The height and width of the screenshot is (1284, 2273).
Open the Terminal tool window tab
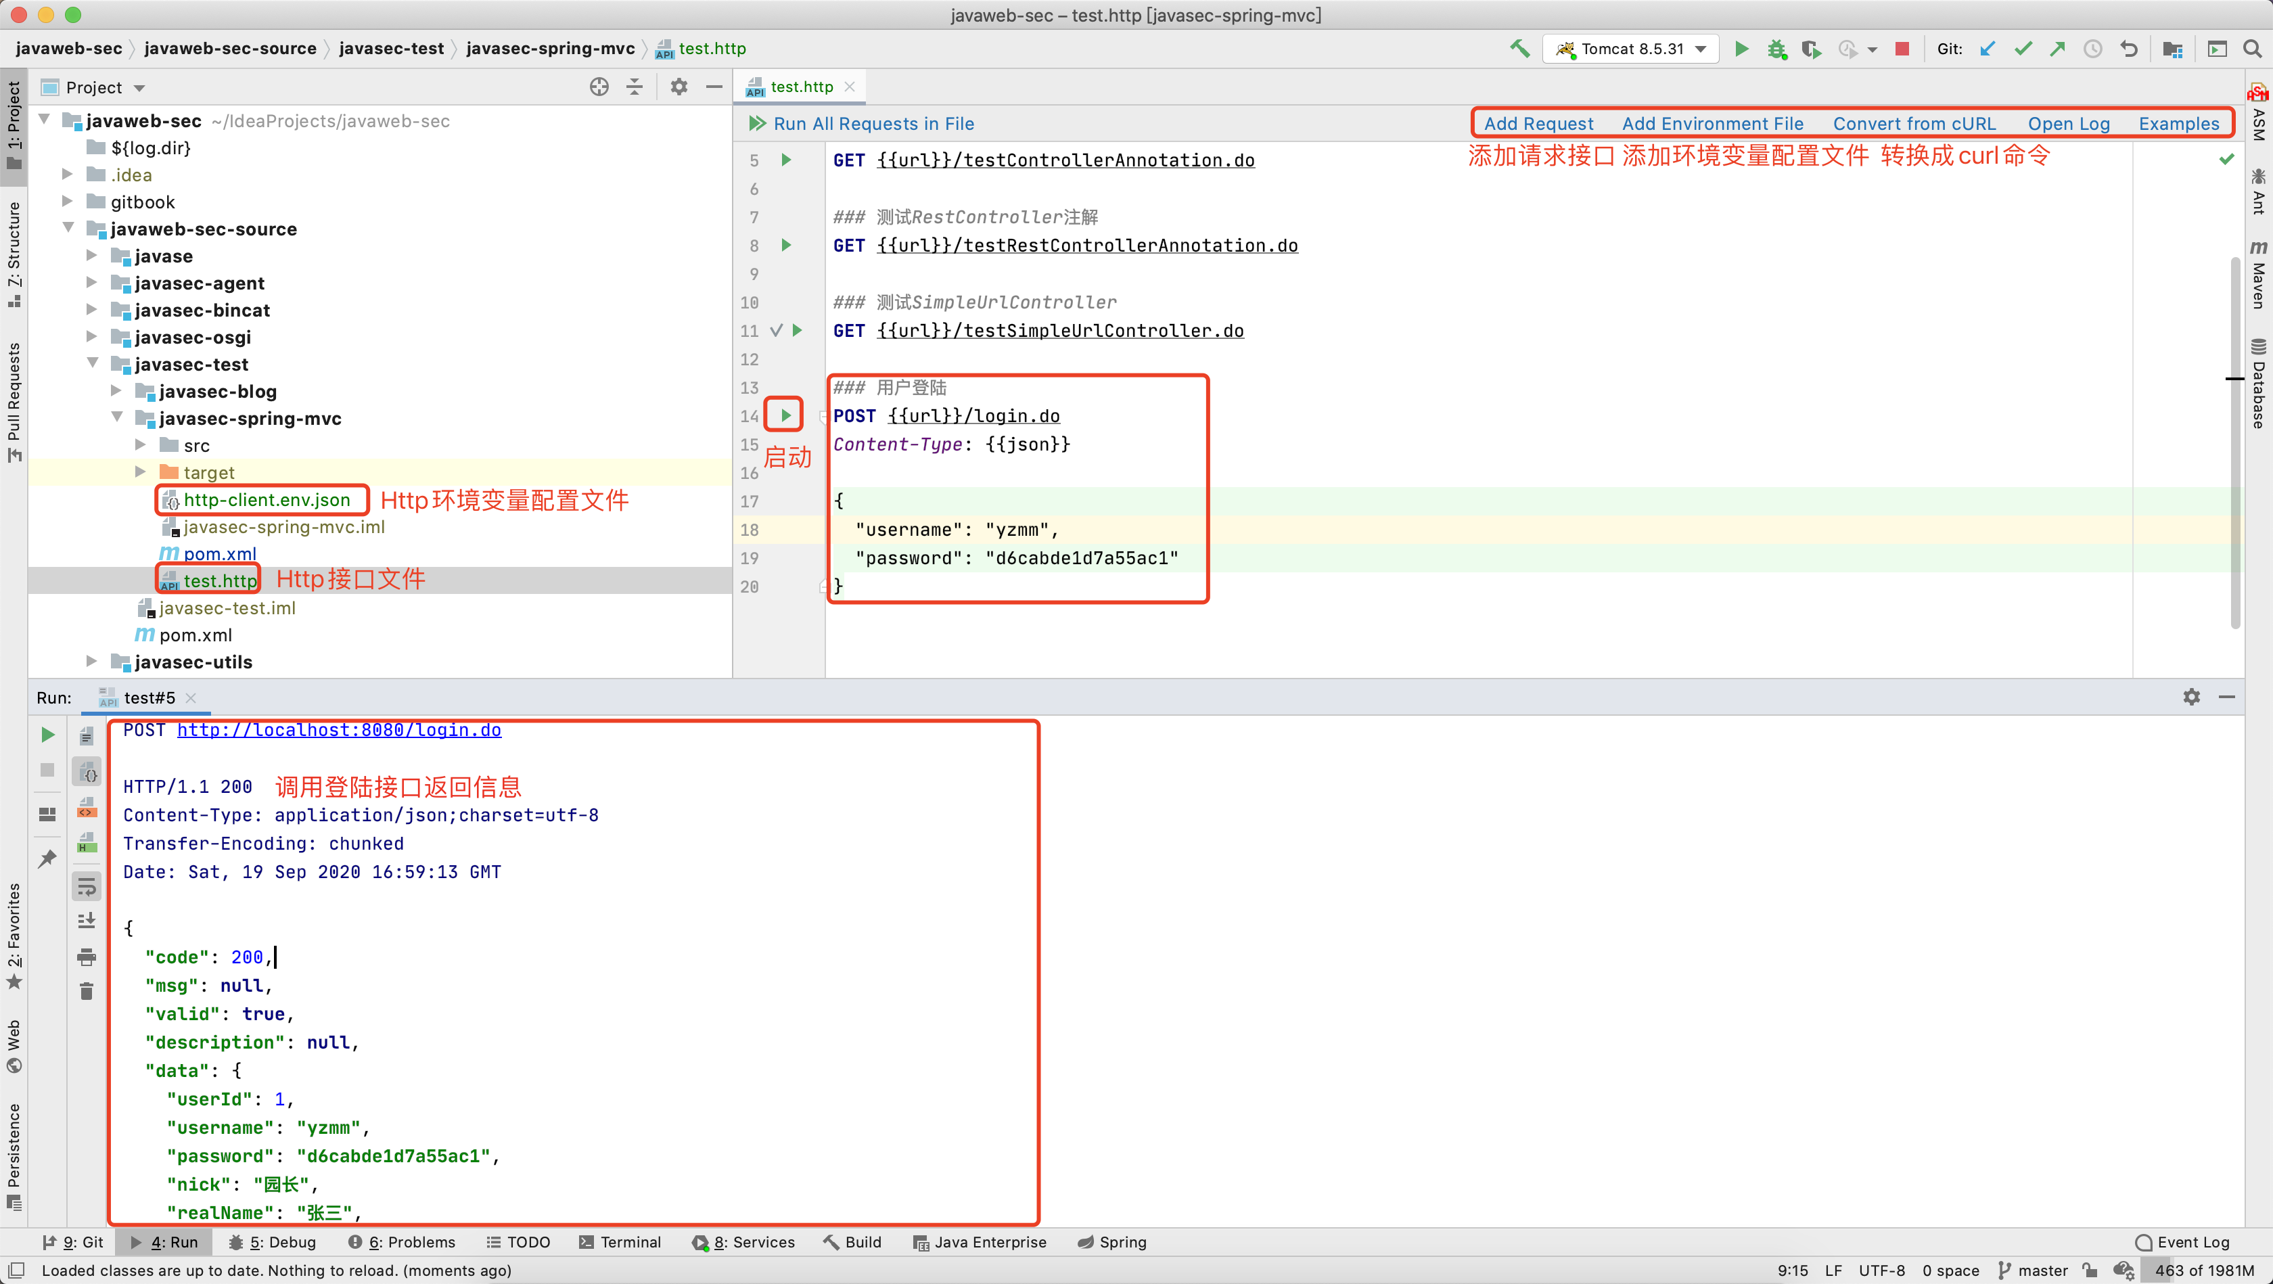(620, 1241)
